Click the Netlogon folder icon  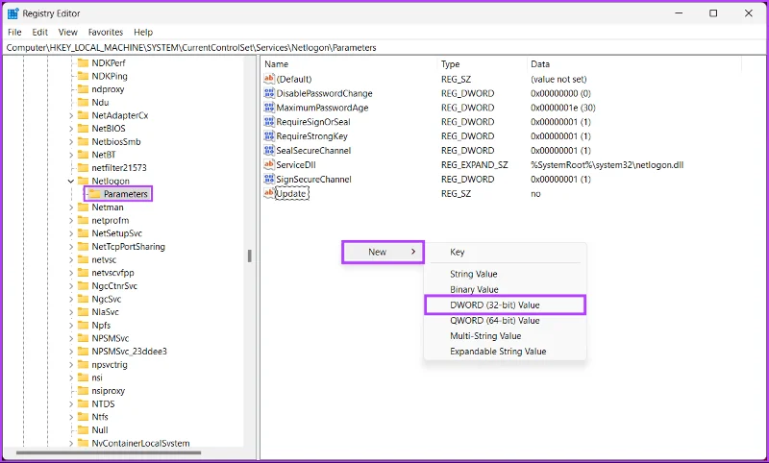pos(83,181)
